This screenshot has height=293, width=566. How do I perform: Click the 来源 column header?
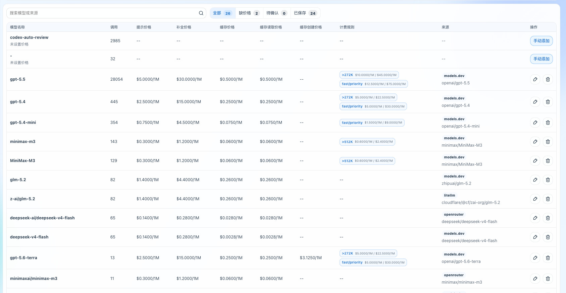coord(446,27)
